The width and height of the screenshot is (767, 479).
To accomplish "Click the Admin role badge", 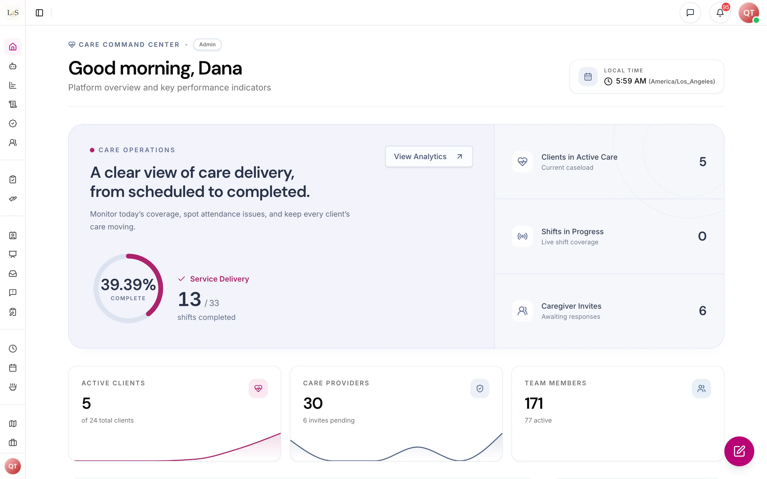I will [x=207, y=44].
